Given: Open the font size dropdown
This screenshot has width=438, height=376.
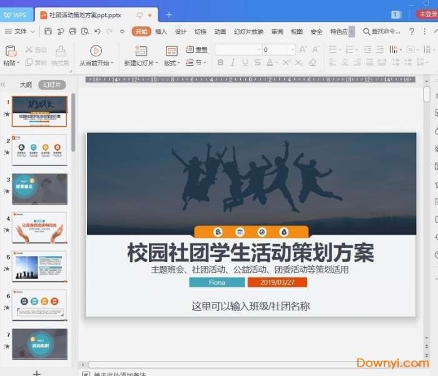Looking at the screenshot, I should (292, 49).
